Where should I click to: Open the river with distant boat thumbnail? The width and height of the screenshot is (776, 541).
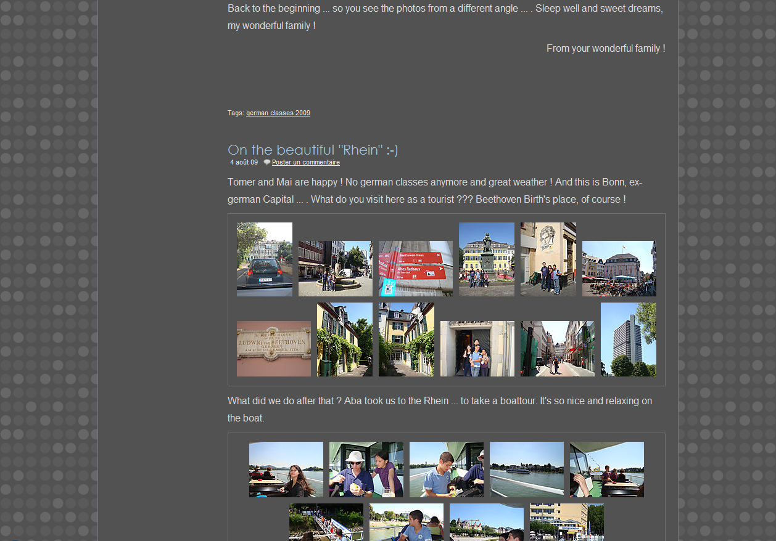click(526, 470)
